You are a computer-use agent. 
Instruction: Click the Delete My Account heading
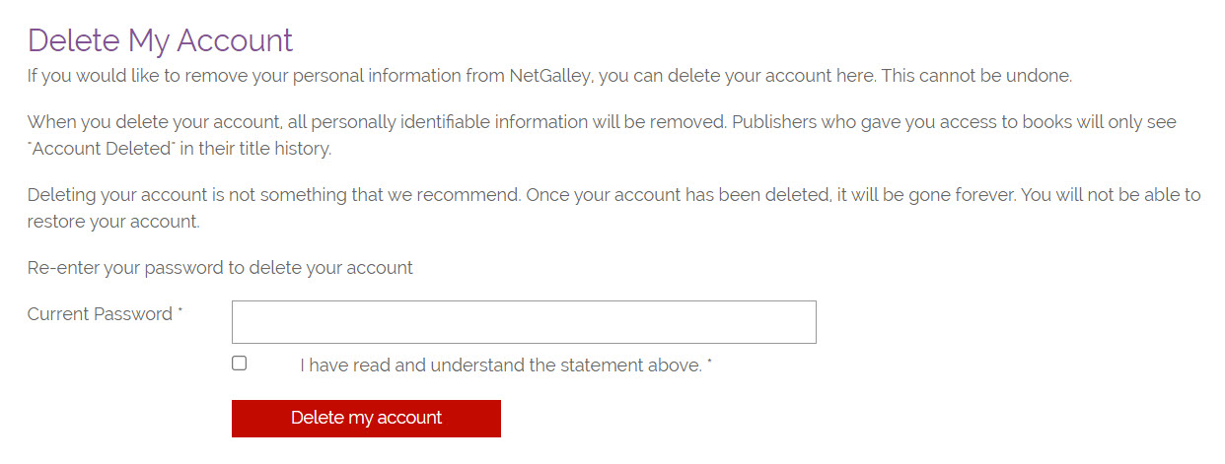[x=160, y=40]
